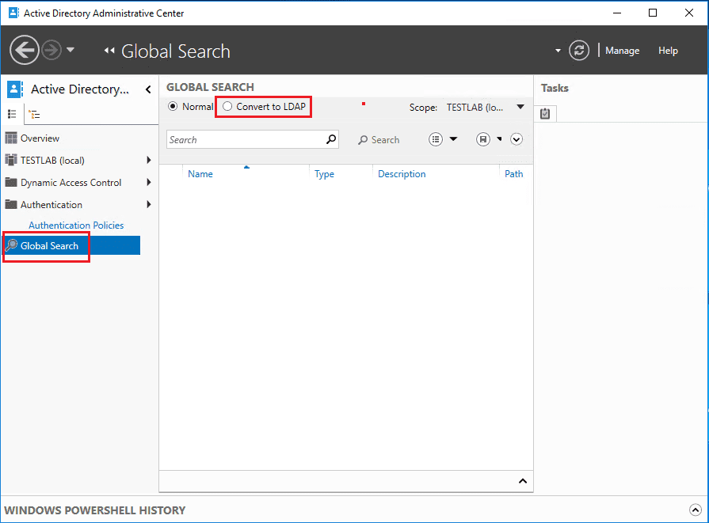Open Authentication Policies link
Screen dimensions: 709x523
[x=76, y=225]
